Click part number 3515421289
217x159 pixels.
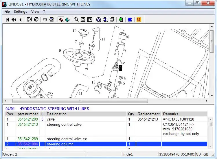point(28,139)
